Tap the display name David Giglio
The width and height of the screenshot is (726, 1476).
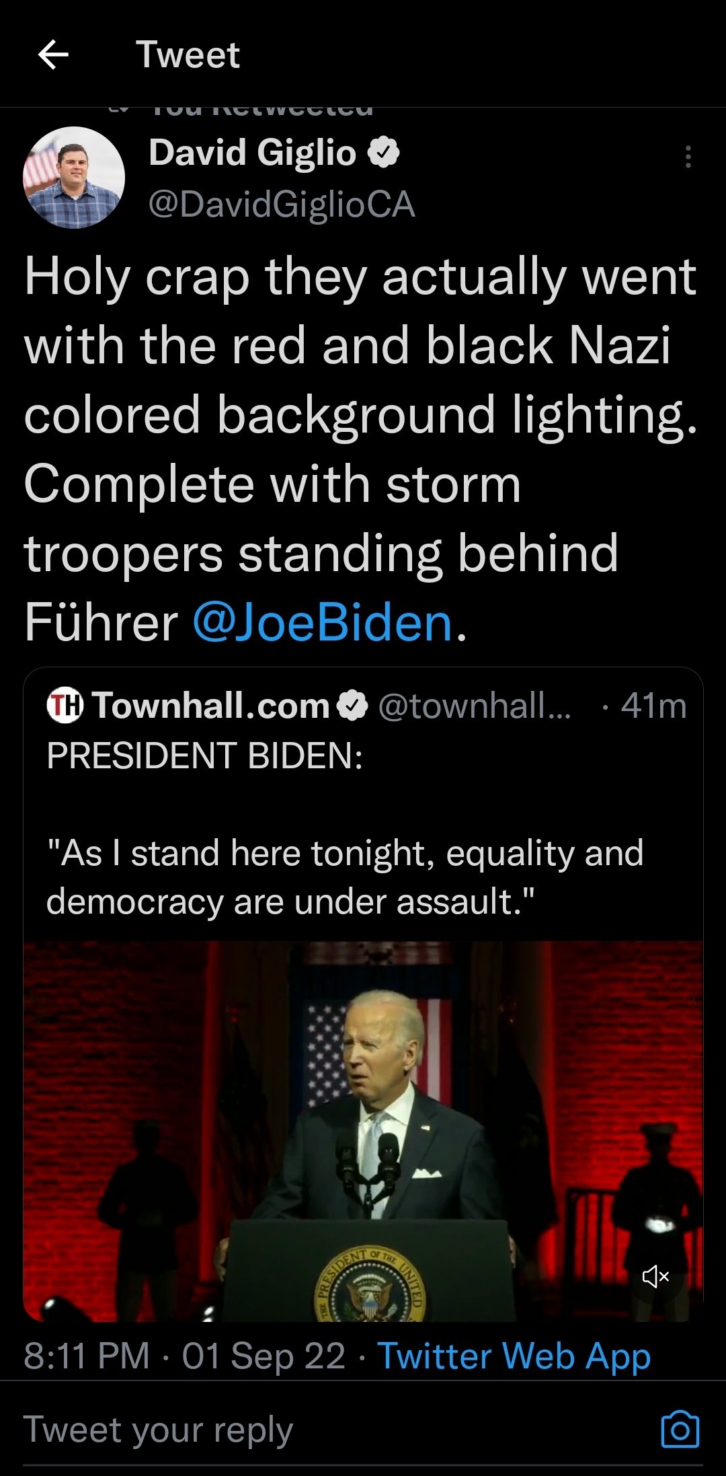pos(252,153)
